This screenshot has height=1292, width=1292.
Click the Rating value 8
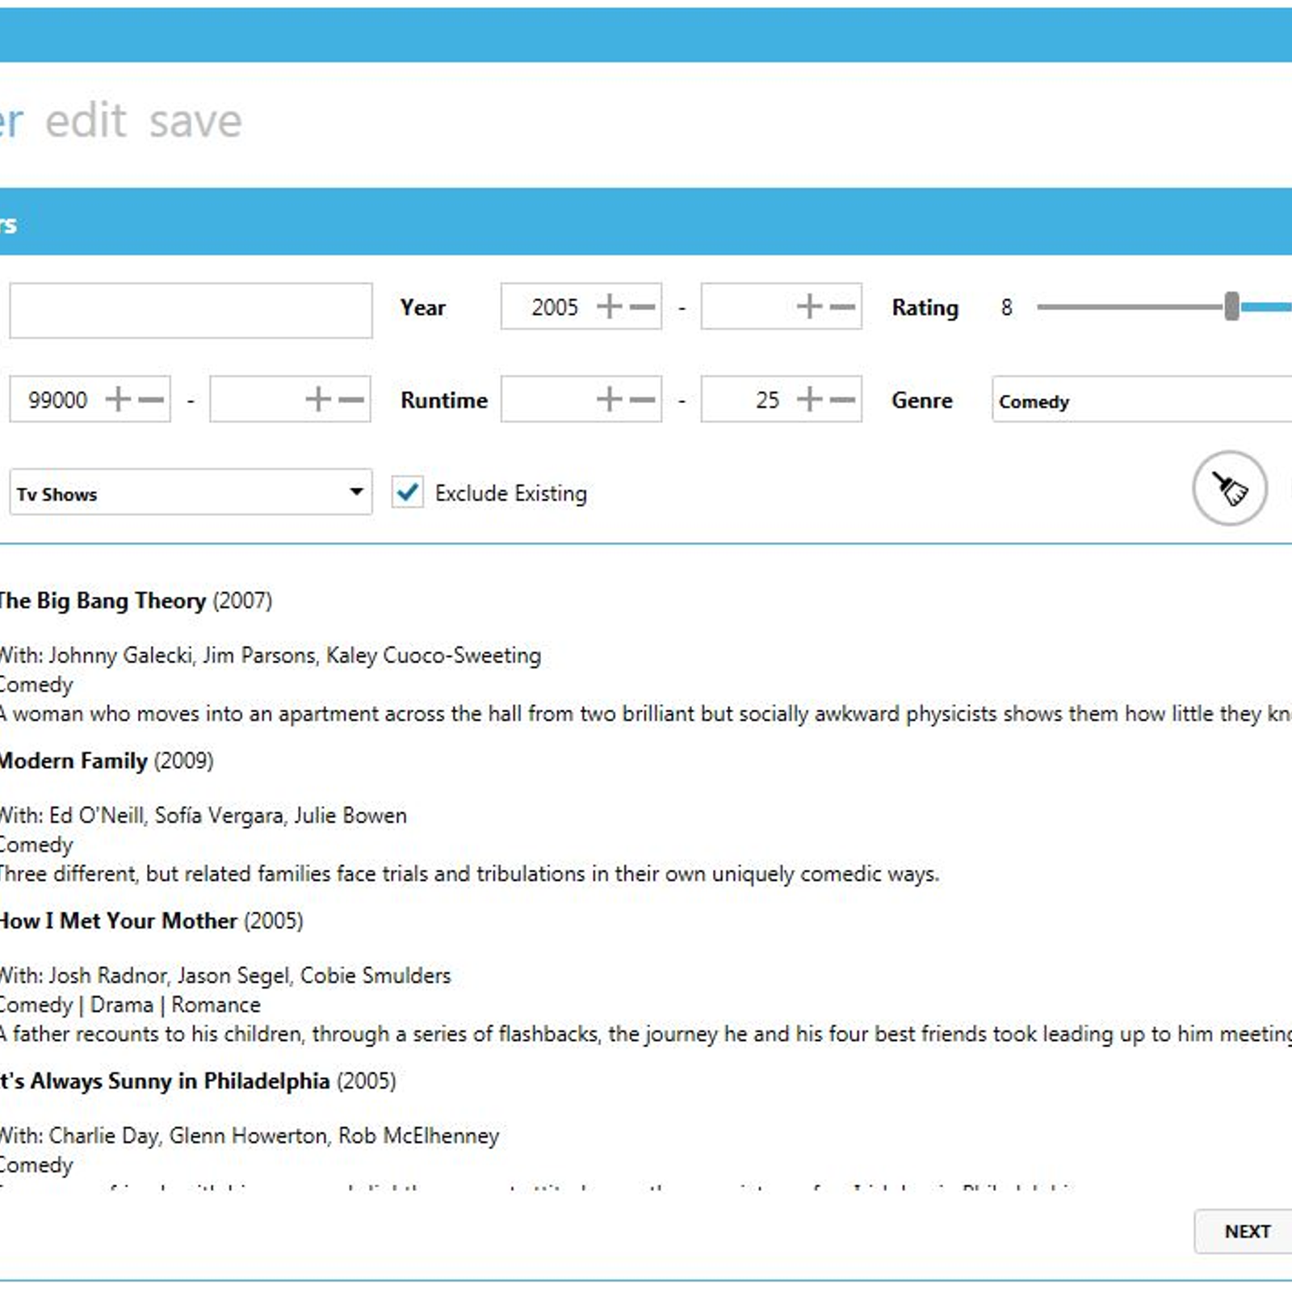(x=1006, y=307)
